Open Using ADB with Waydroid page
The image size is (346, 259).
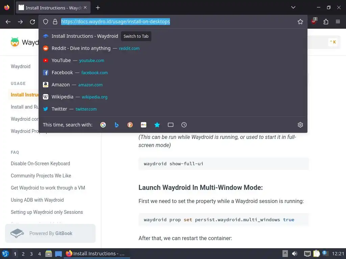point(37,200)
